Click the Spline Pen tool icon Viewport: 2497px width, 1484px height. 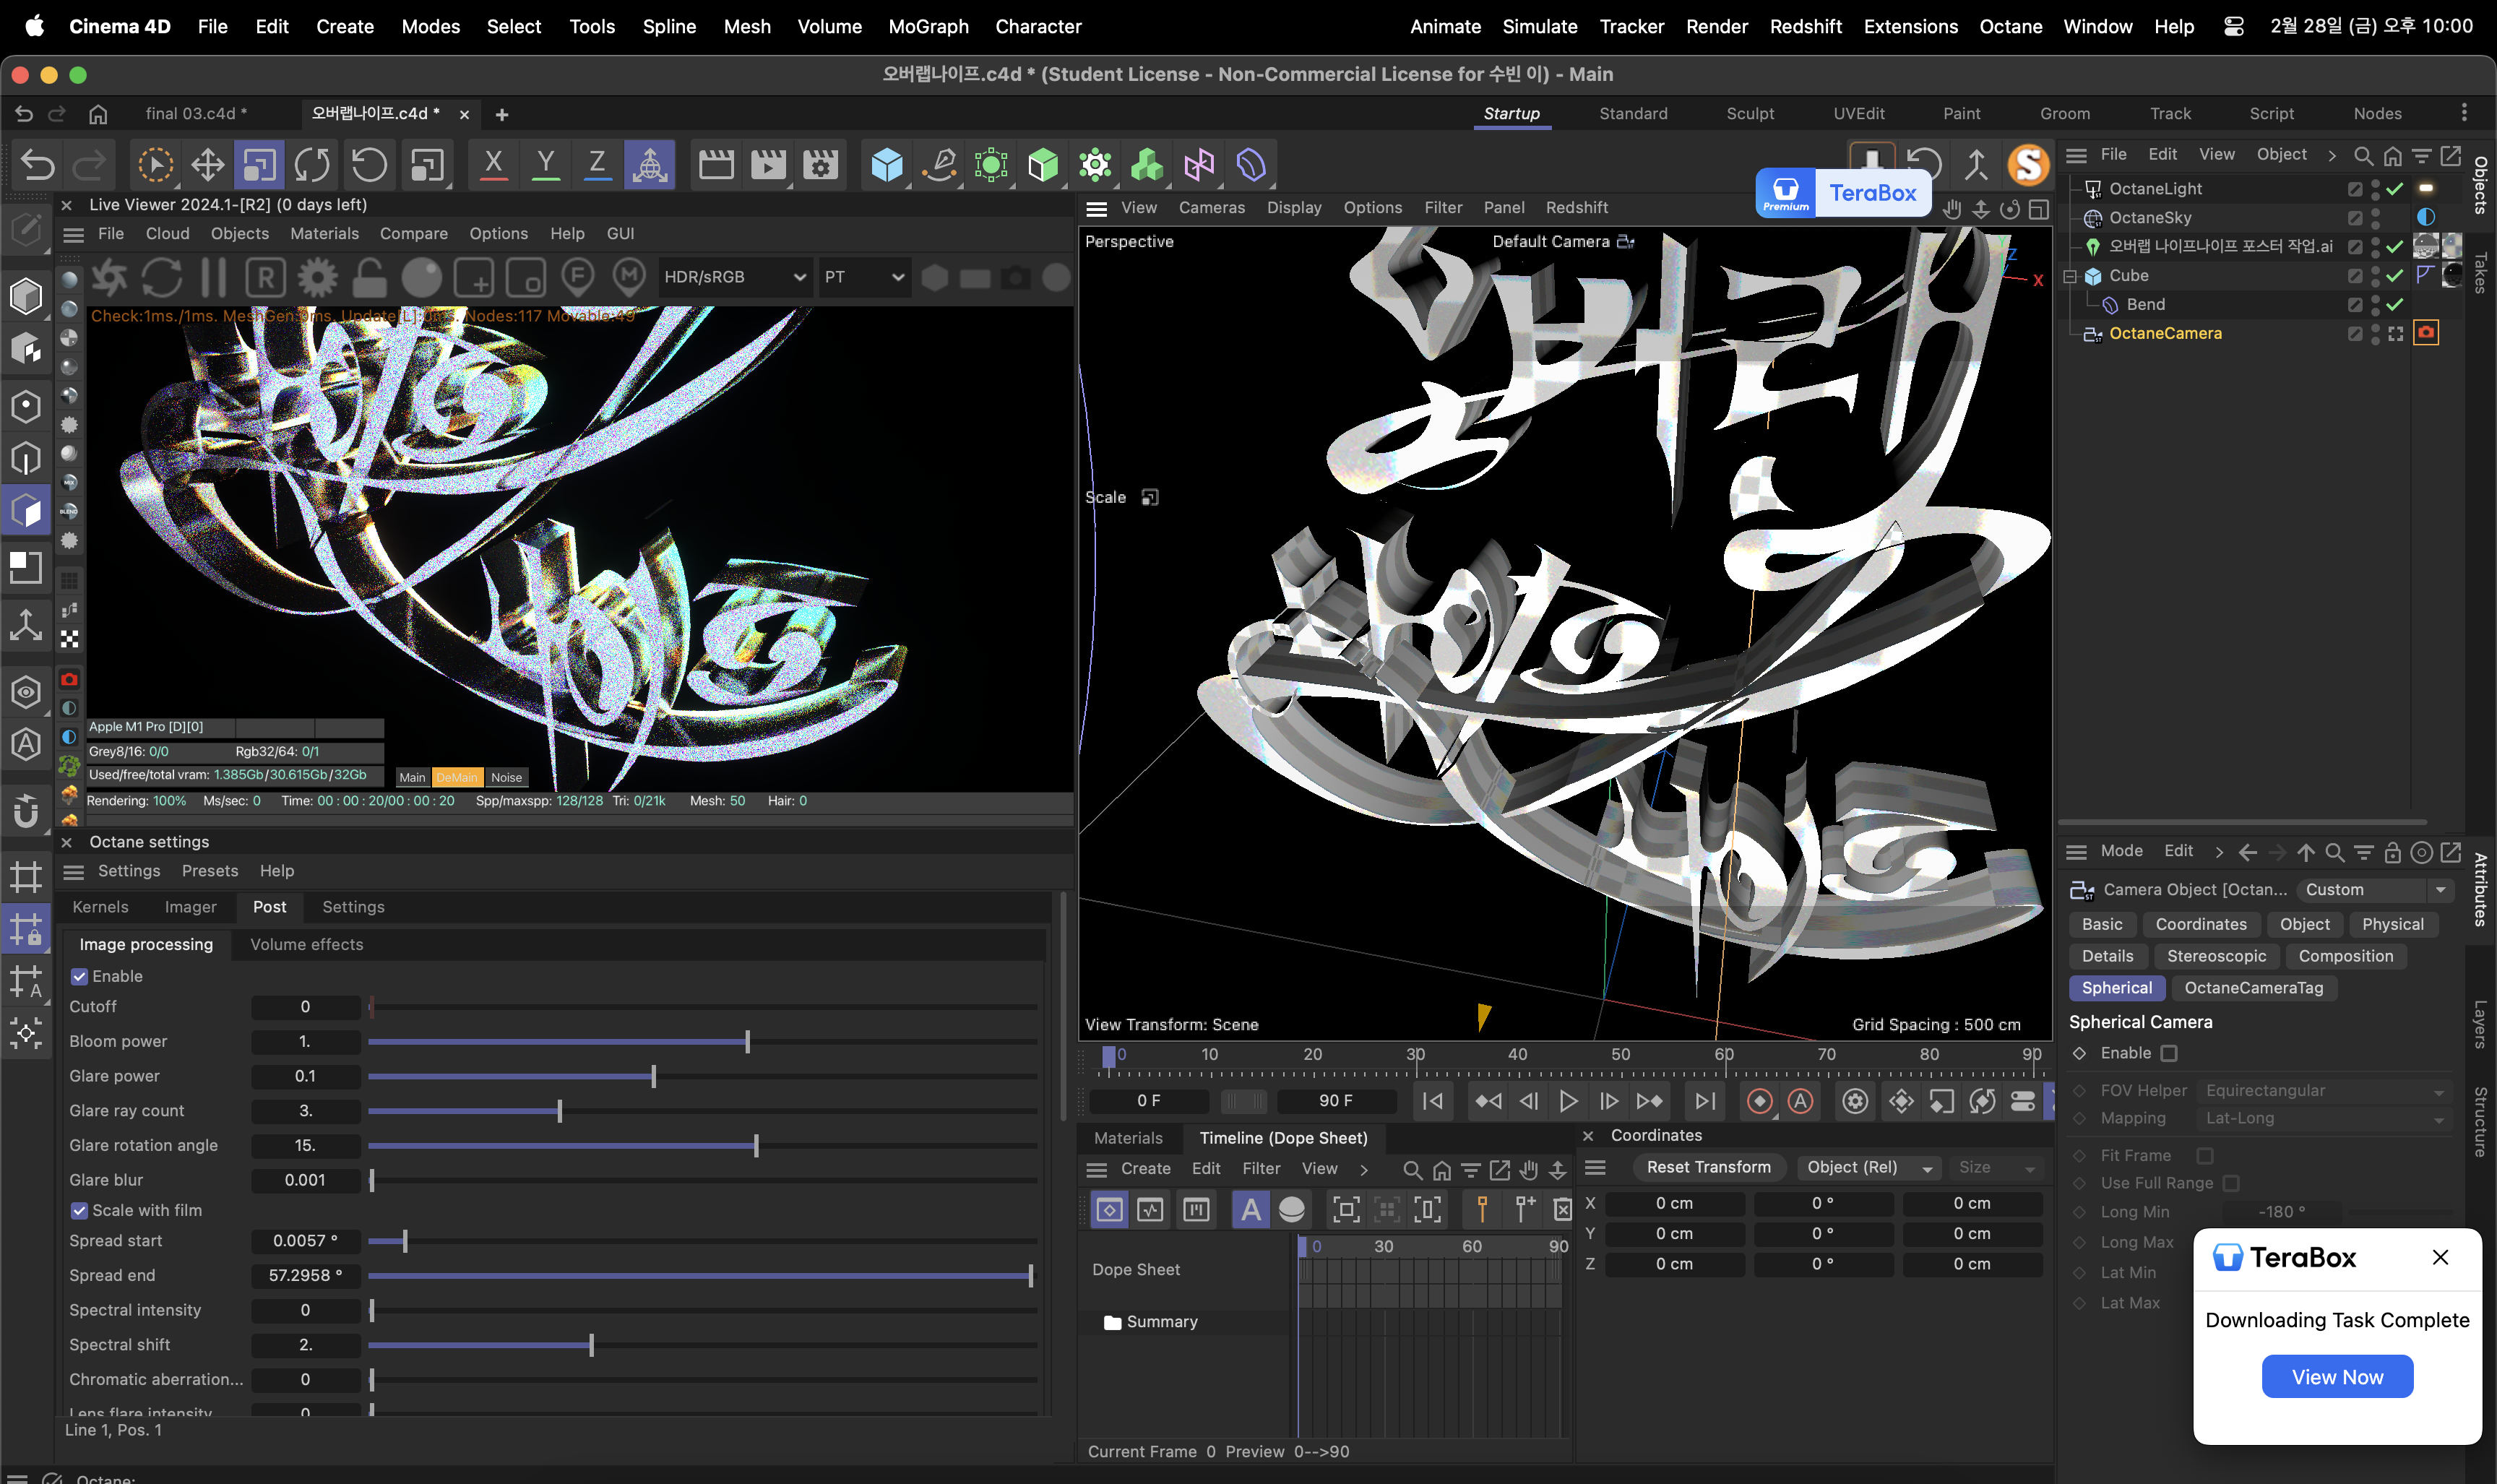(939, 165)
